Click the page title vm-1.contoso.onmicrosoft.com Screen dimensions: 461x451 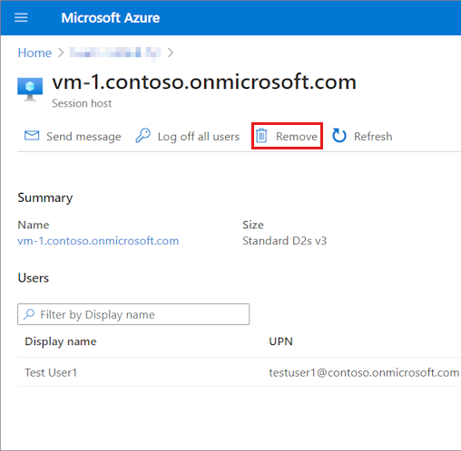click(204, 82)
